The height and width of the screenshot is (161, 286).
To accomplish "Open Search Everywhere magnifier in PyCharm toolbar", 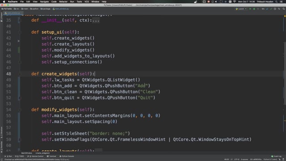I will click(284, 9).
